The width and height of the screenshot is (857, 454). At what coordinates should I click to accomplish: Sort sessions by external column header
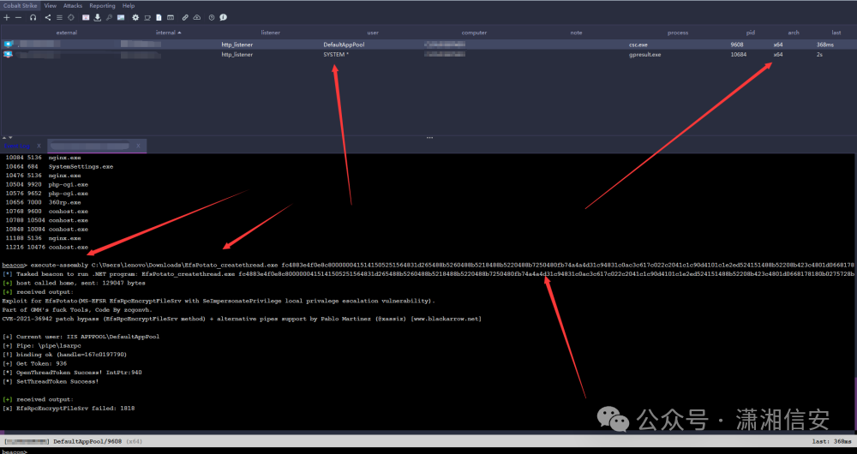67,33
